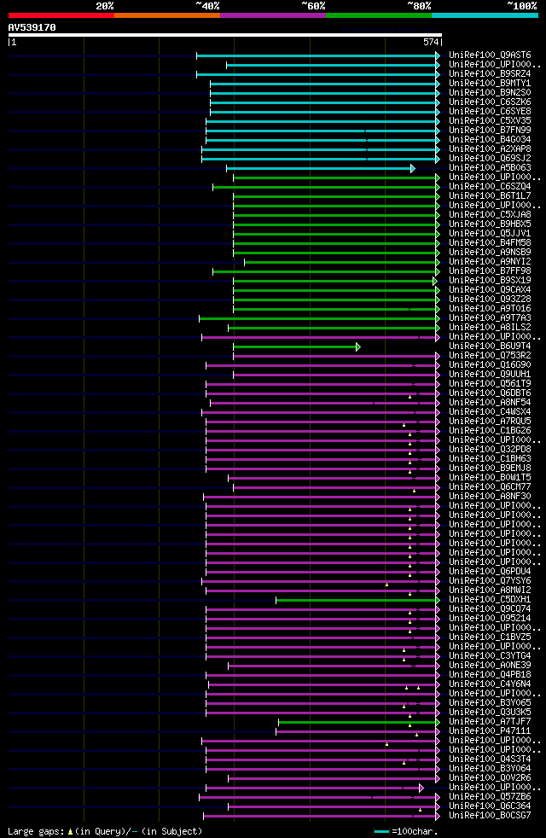The width and height of the screenshot is (546, 838).
Task: Open hit UniRef100_B4G034 label
Action: pyautogui.click(x=490, y=139)
